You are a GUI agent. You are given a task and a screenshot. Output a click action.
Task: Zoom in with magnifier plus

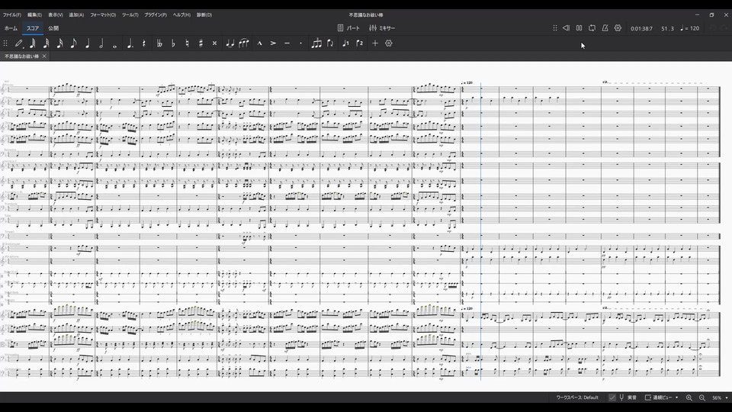pyautogui.click(x=689, y=398)
